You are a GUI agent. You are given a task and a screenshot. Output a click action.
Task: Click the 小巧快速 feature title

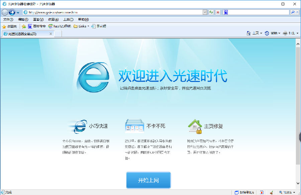pyautogui.click(x=98, y=126)
